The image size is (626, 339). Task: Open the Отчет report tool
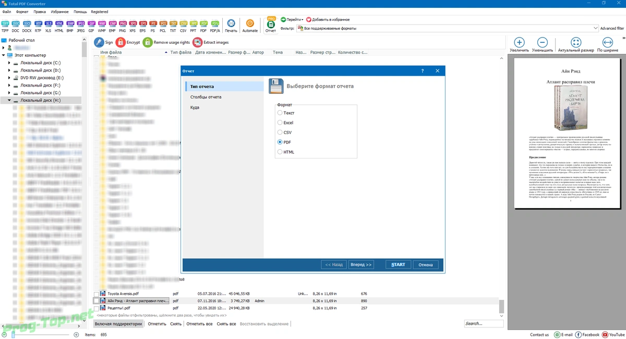[271, 25]
